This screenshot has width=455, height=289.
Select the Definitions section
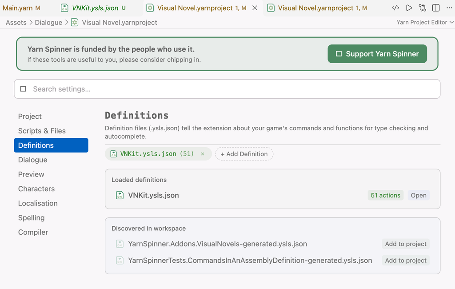click(x=51, y=145)
